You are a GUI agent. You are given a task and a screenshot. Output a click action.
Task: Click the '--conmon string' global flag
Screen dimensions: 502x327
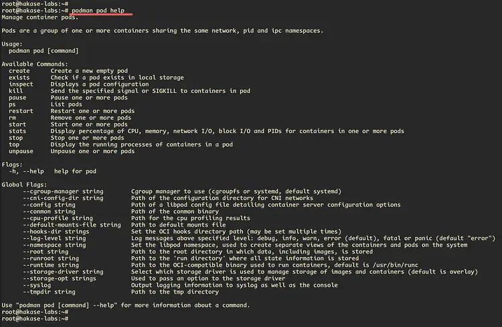click(x=49, y=211)
